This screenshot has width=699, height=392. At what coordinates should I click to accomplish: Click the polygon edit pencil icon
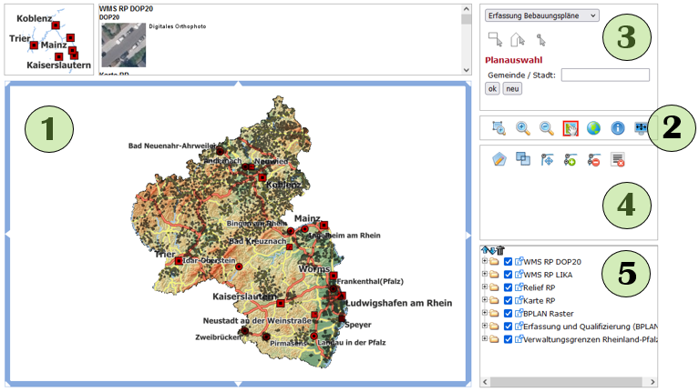[499, 159]
